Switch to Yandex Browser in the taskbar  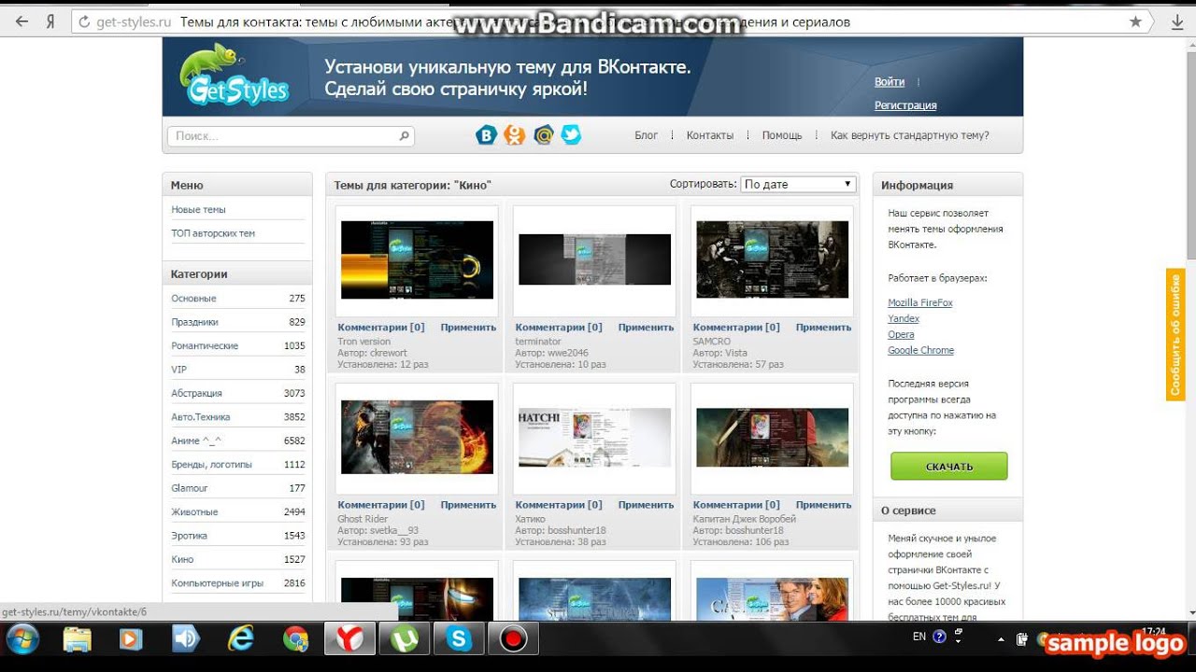pos(349,639)
